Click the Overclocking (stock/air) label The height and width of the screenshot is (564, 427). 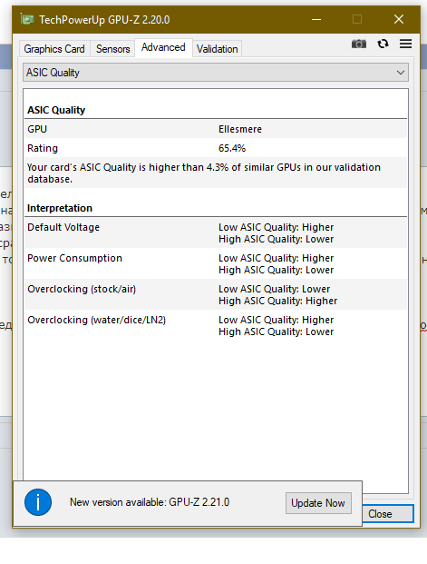82,289
